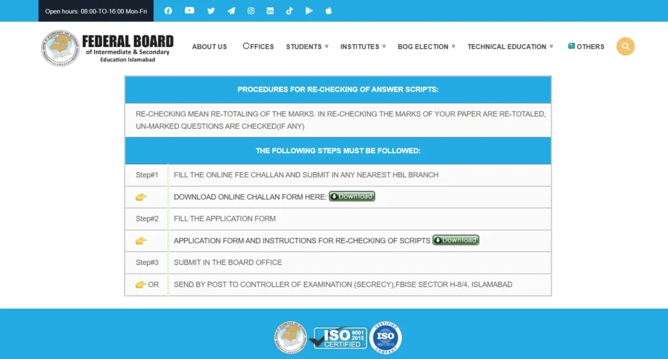Open the YouTube channel icon

point(190,10)
